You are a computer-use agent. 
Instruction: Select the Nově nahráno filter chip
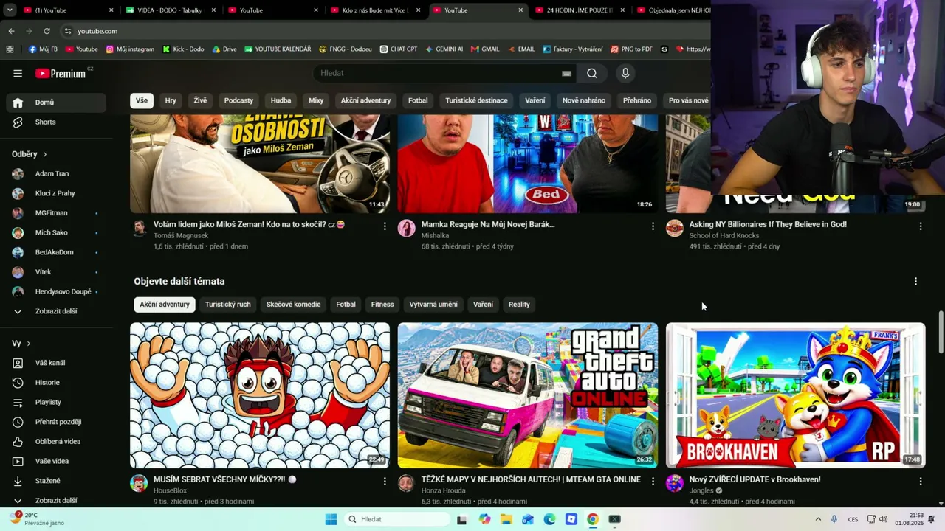tap(584, 100)
